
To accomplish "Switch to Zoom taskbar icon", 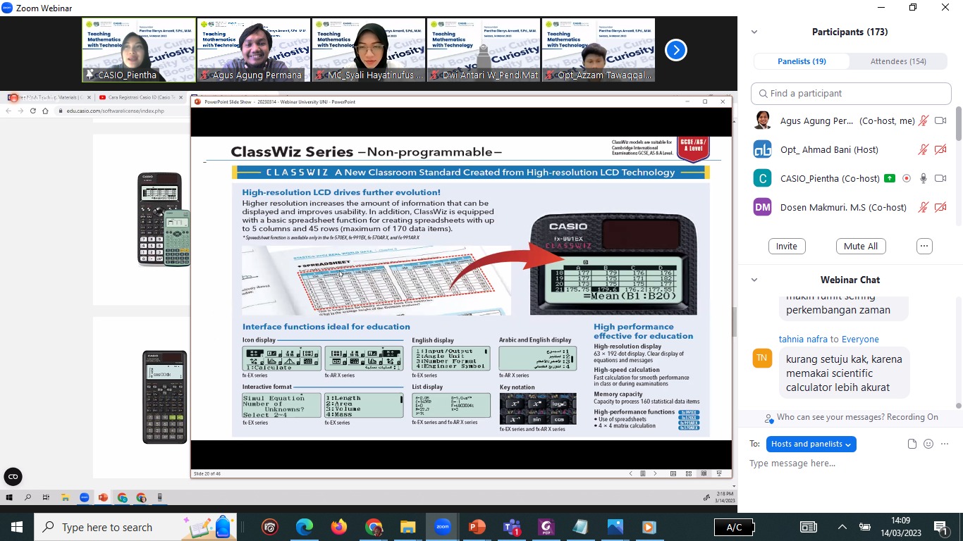I will coord(443,527).
